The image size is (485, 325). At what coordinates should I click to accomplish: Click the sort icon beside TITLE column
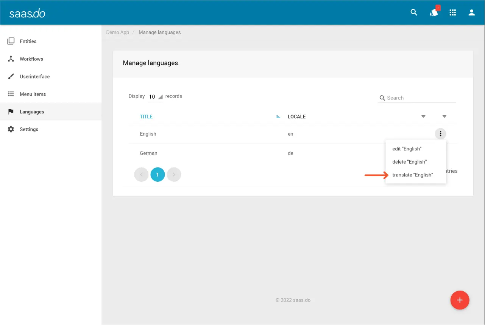(278, 117)
